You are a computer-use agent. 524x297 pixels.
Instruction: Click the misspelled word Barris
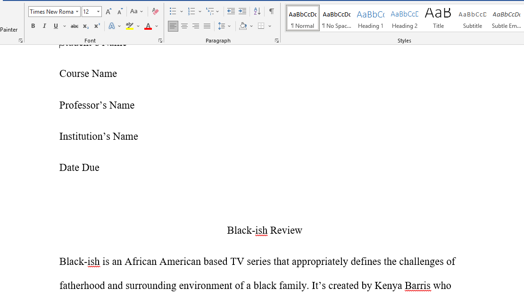[x=417, y=286]
